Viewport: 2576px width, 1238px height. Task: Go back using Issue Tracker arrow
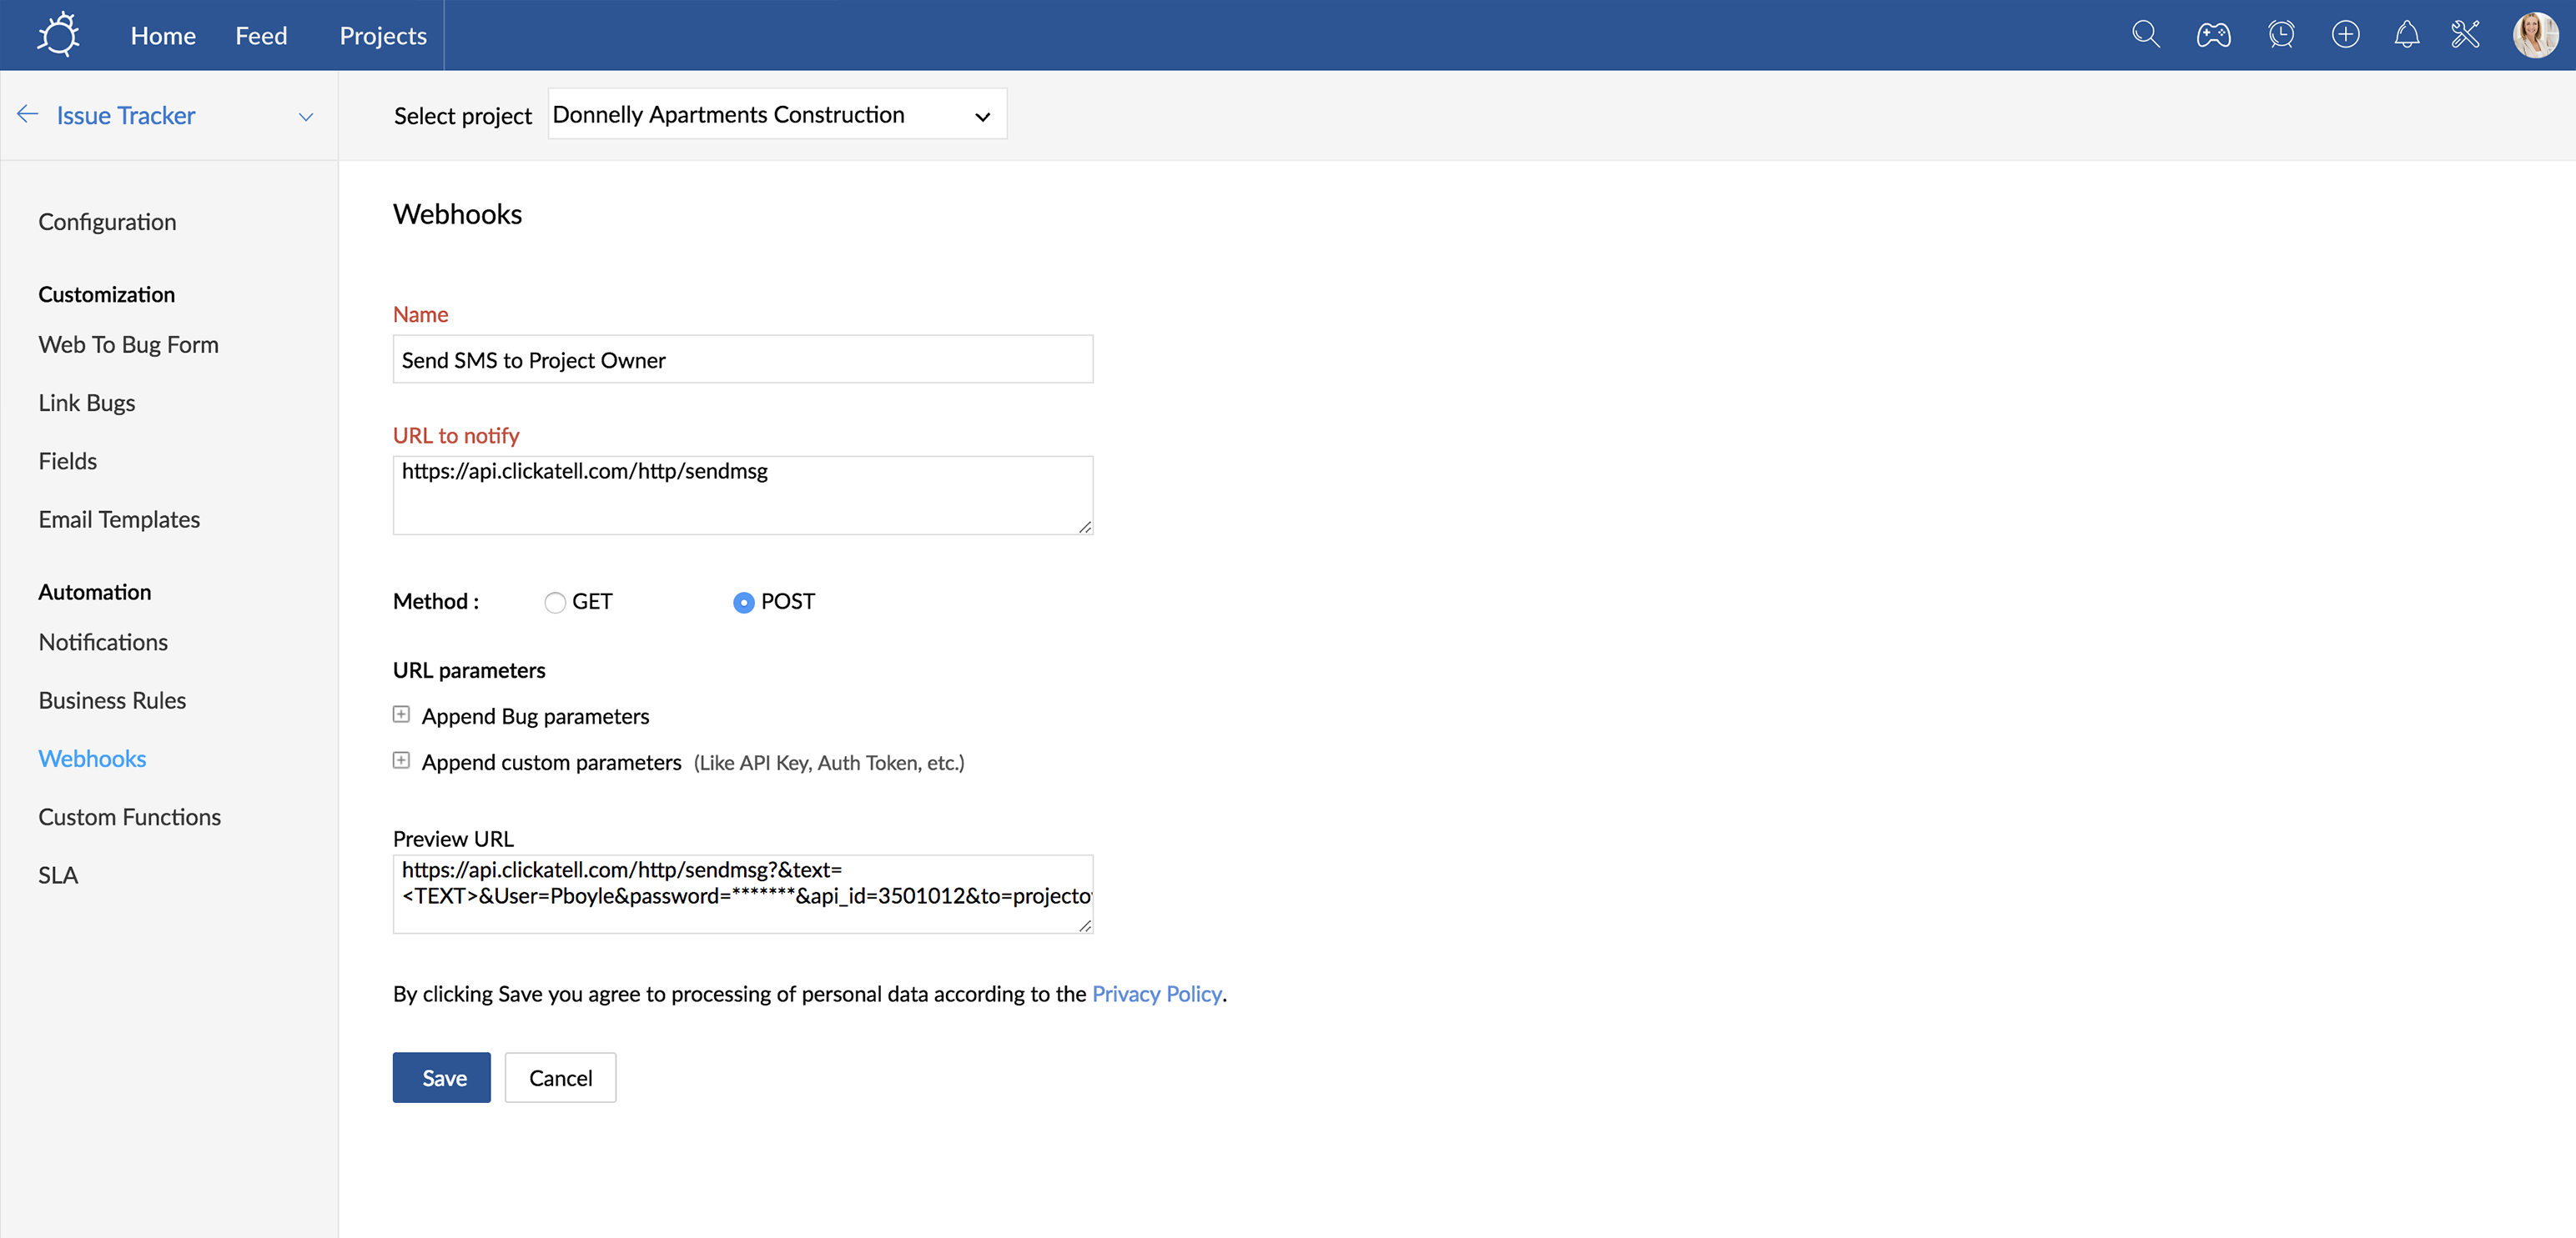coord(28,115)
